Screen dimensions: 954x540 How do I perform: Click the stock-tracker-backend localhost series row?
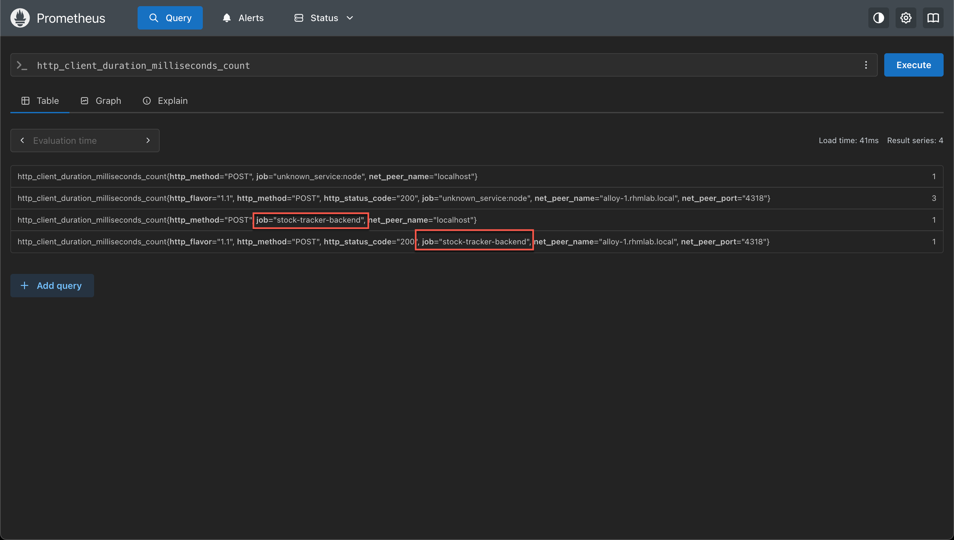point(477,220)
